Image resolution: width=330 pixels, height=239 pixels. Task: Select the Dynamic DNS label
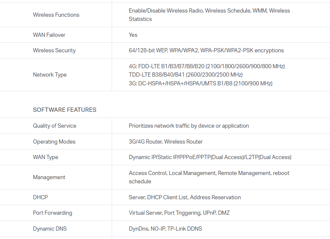click(50, 229)
